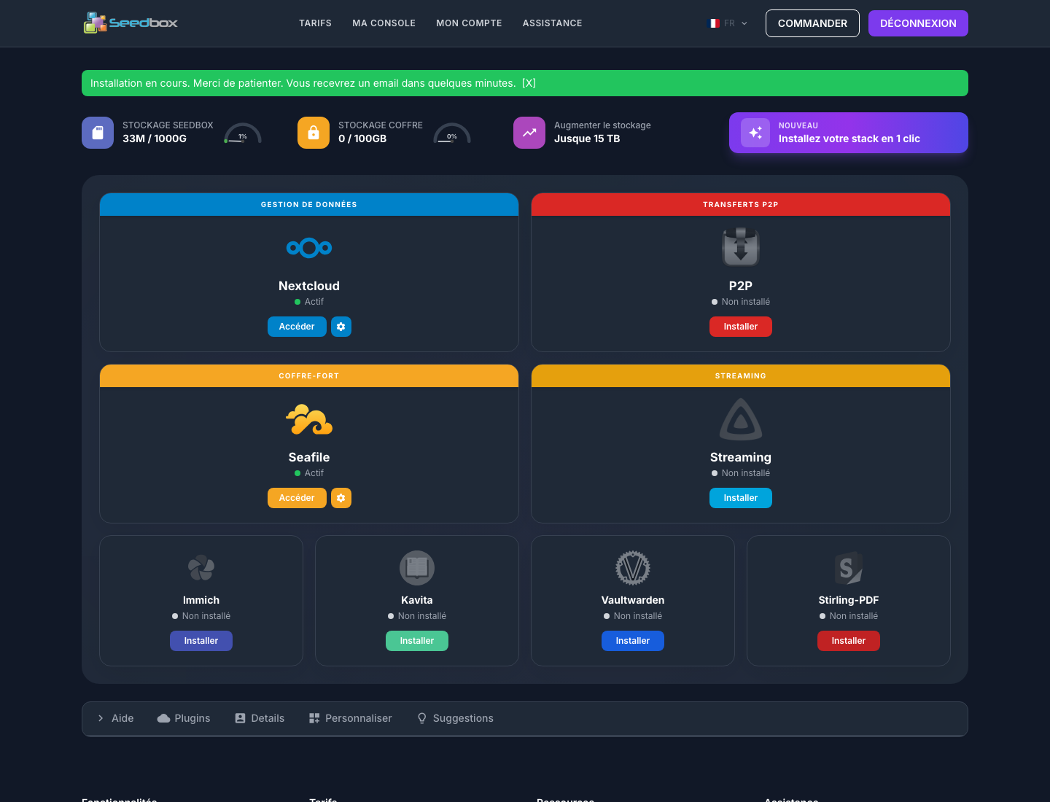Install Kavita
This screenshot has width=1050, height=802.
[x=417, y=641]
